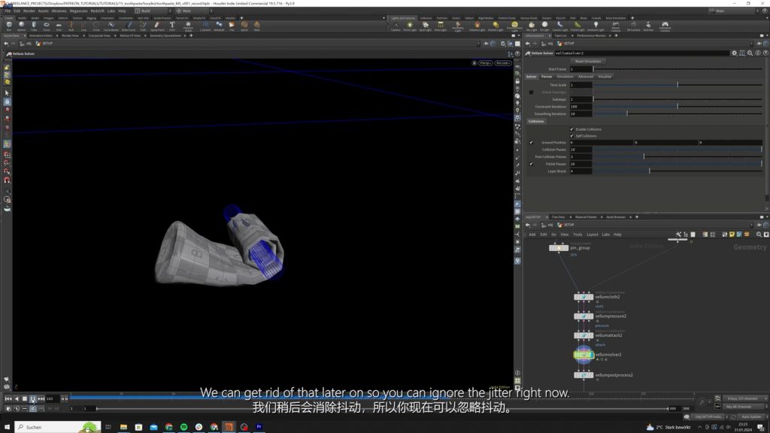Select the Grid shelf tool
Image resolution: width=770 pixels, height=433 pixels.
click(x=59, y=26)
